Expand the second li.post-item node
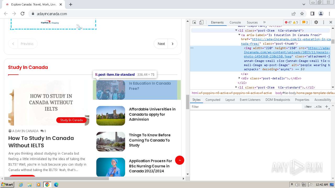 coord(236,87)
